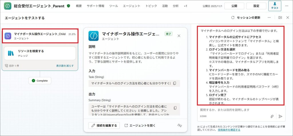Click the refresh session icon

click(233, 18)
